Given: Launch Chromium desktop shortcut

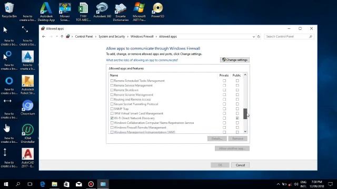Looking at the screenshot, I should point(28,108).
